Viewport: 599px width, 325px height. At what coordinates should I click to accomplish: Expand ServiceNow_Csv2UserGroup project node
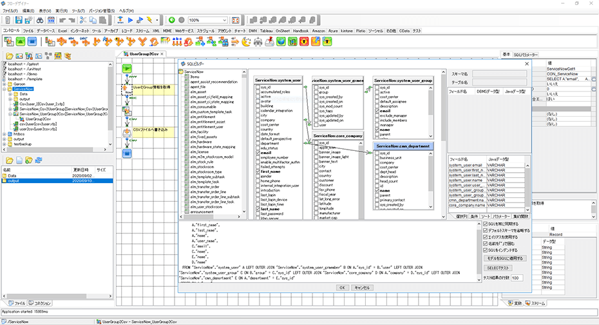[10, 109]
